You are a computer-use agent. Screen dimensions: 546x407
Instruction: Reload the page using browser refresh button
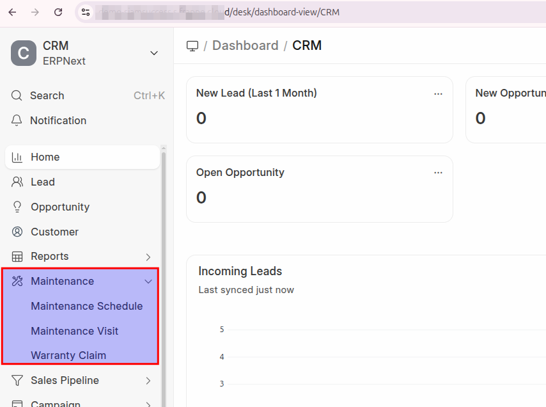[x=58, y=12]
